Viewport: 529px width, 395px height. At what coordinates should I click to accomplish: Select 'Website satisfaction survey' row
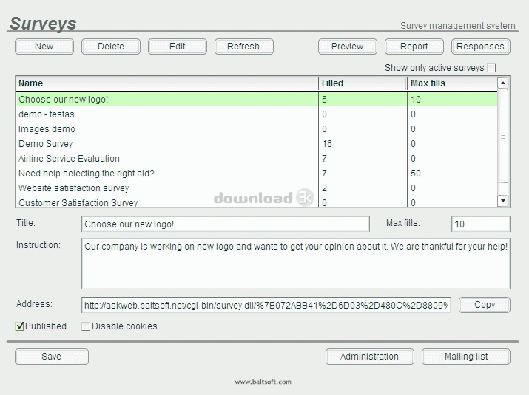pyautogui.click(x=257, y=188)
